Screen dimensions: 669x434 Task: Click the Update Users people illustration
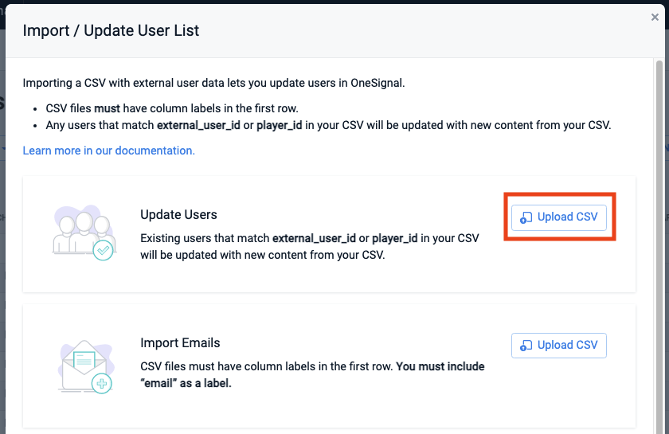coord(77,229)
